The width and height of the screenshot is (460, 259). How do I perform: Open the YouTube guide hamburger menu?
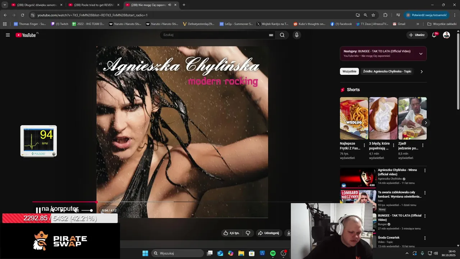(x=8, y=35)
